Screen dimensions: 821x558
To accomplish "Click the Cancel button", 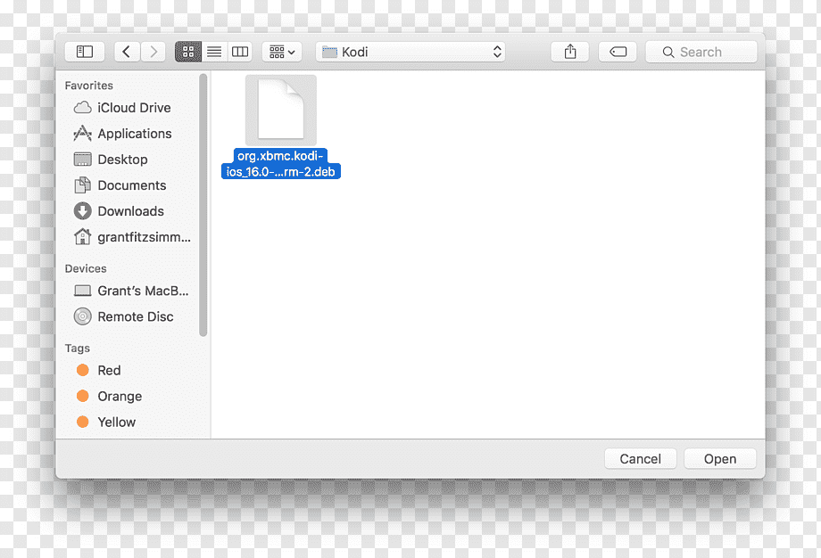I will click(x=641, y=459).
